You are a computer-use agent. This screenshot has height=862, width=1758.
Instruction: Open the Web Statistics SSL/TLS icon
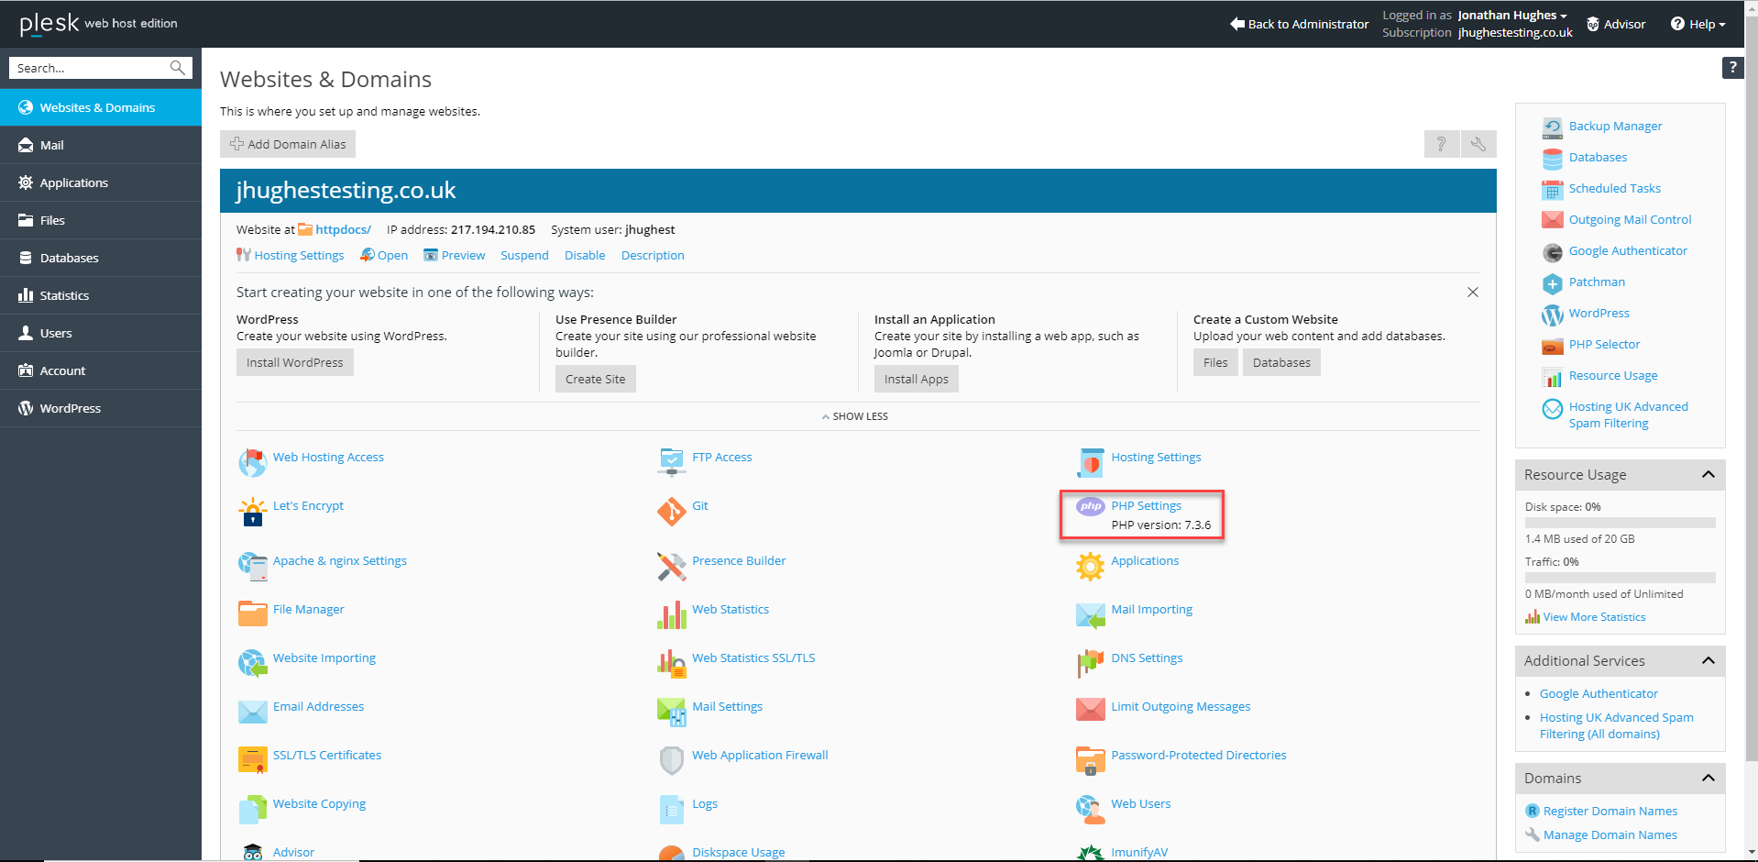pyautogui.click(x=672, y=663)
